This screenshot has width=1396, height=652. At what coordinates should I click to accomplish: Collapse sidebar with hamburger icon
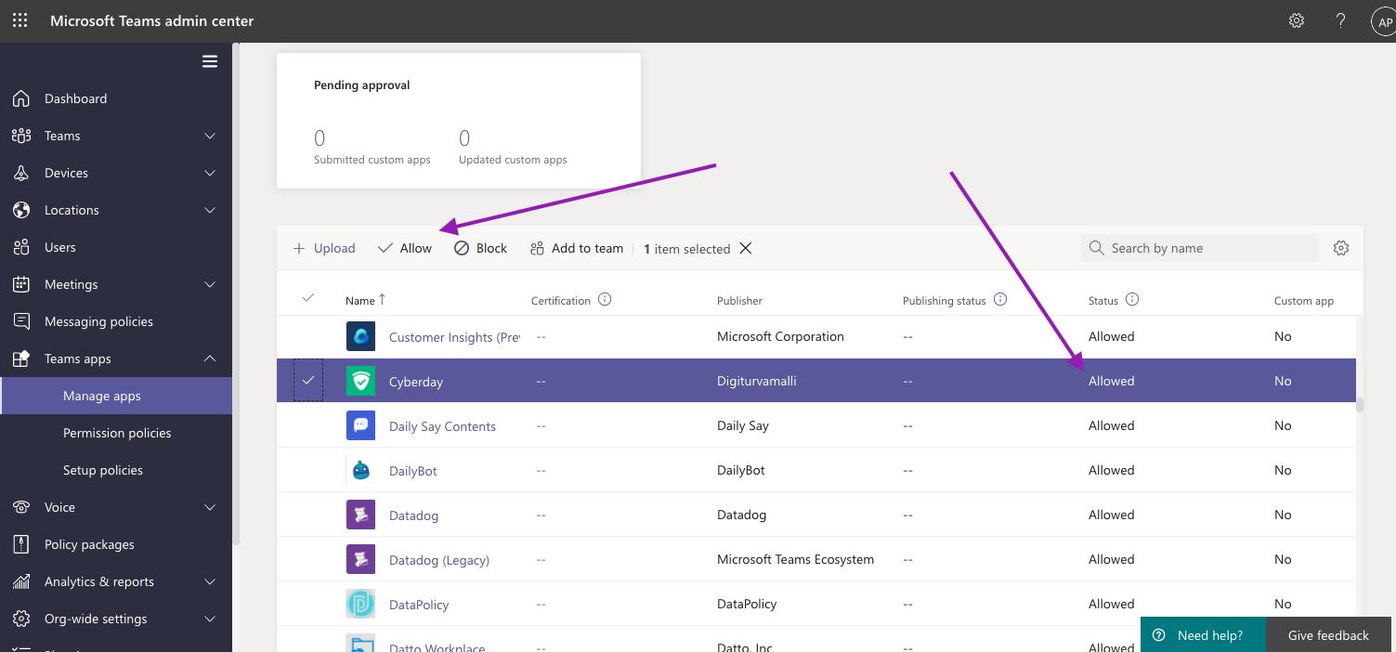(x=210, y=61)
